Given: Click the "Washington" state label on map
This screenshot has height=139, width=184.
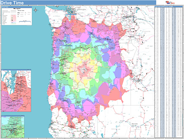Looking at the screenshot, I should coord(82,9).
